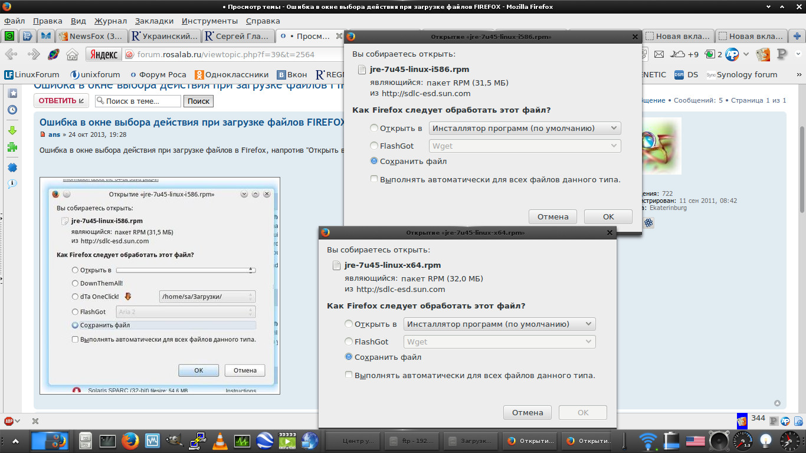This screenshot has width=806, height=453.
Task: Open the PuTTY network computers taskbar icon
Action: point(197,441)
